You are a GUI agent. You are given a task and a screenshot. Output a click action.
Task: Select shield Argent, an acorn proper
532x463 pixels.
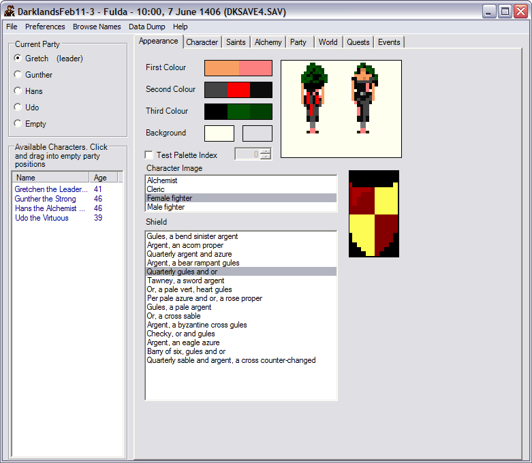click(x=241, y=245)
